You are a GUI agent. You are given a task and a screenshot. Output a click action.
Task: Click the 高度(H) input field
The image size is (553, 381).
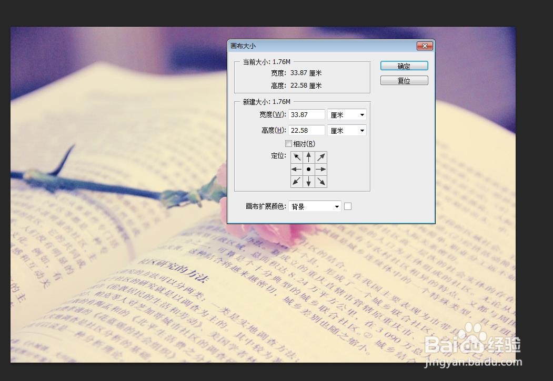click(x=306, y=131)
